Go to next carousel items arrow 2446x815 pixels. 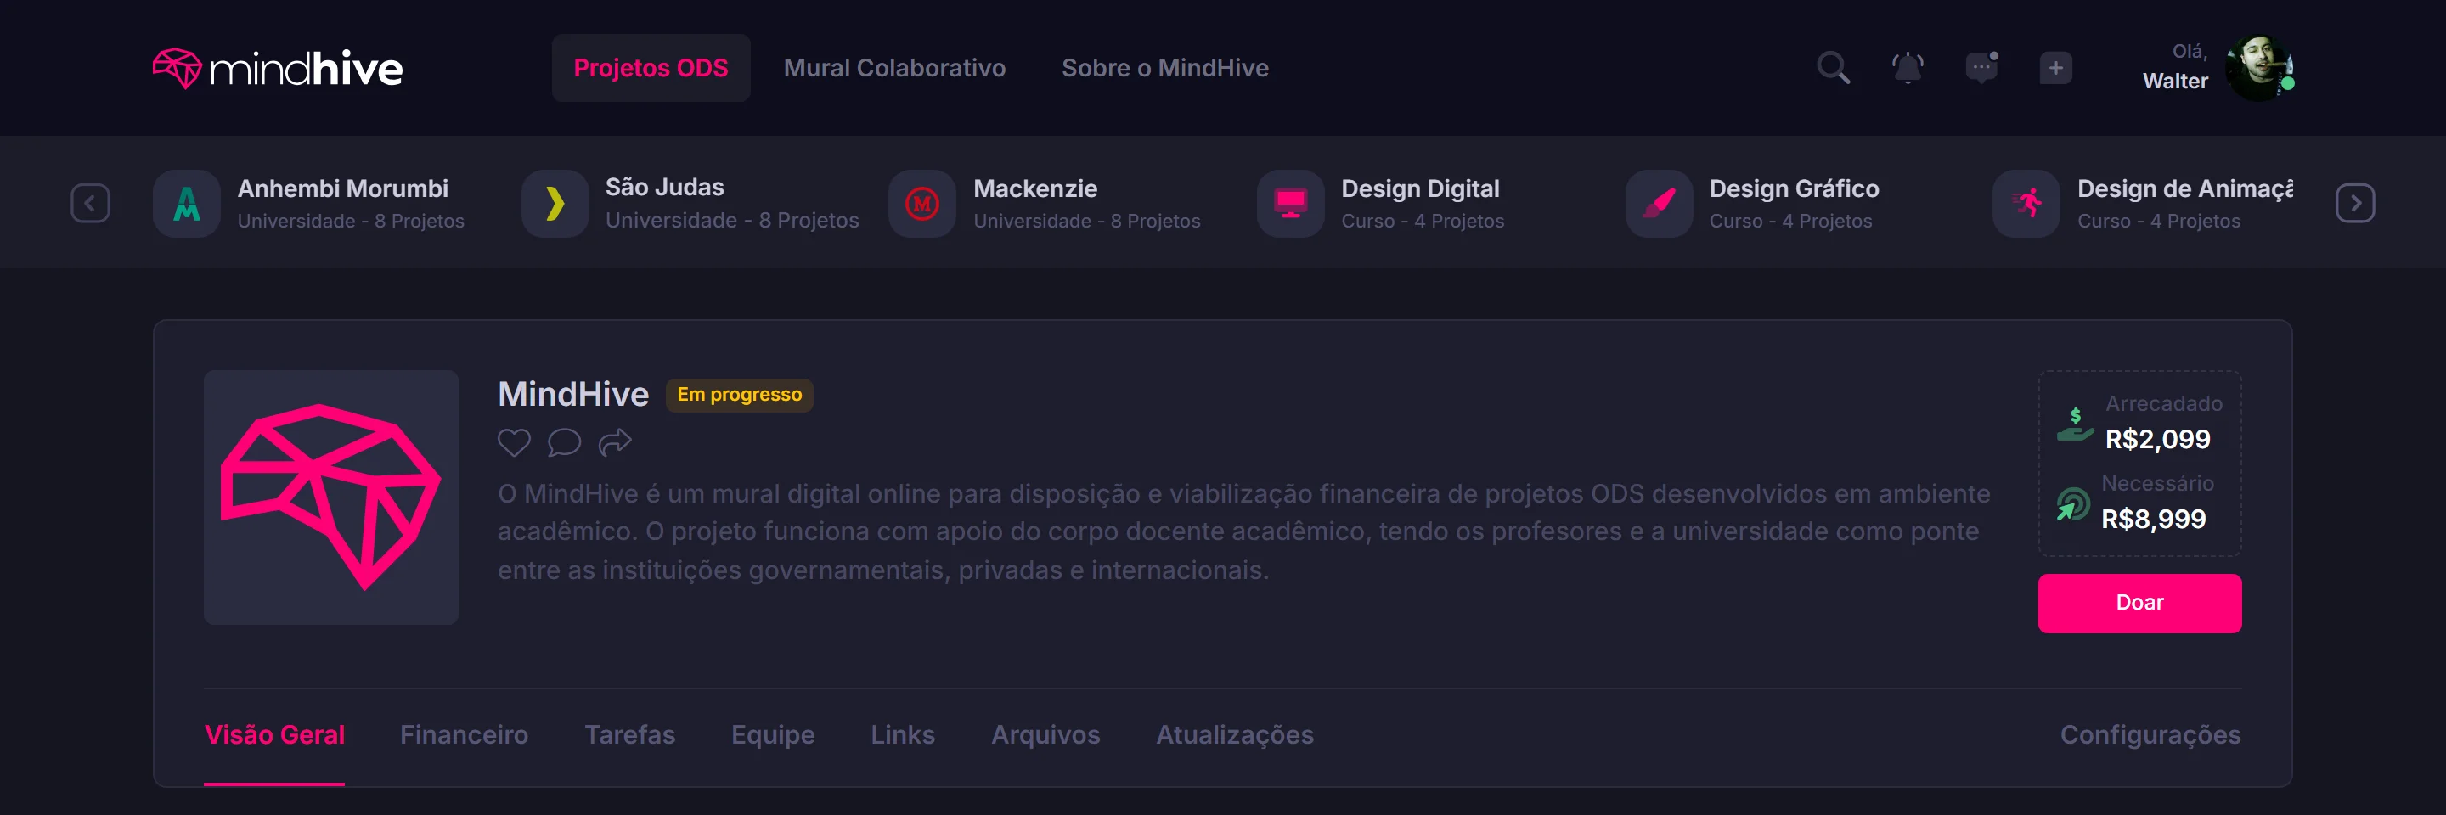pyautogui.click(x=2355, y=203)
